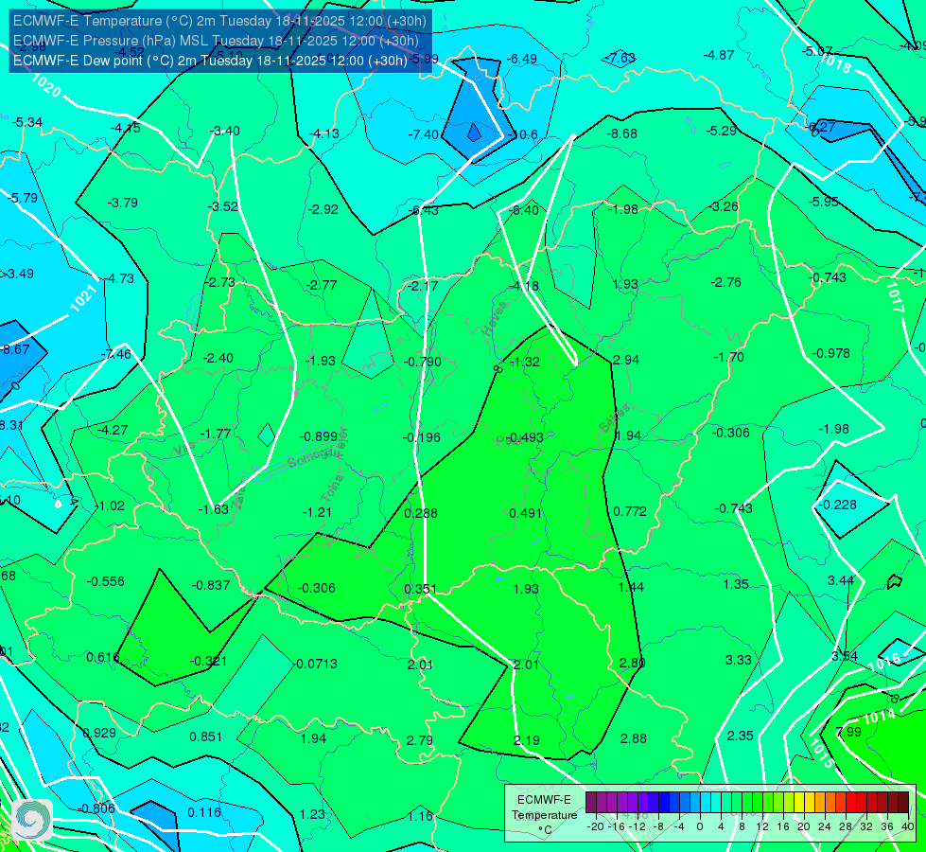Viewport: 926px width, 852px height.
Task: Click the Heves county label
Action: (x=495, y=319)
